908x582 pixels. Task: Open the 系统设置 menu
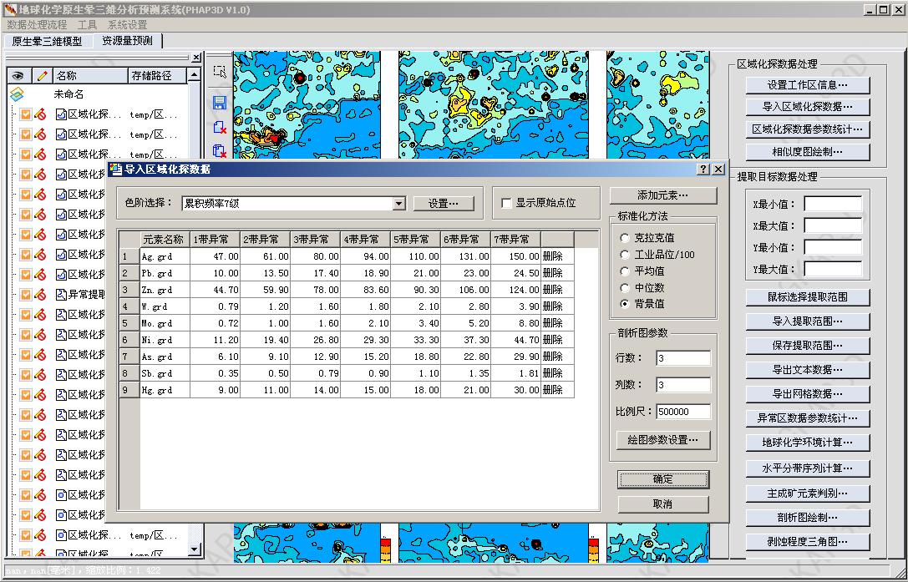point(128,25)
